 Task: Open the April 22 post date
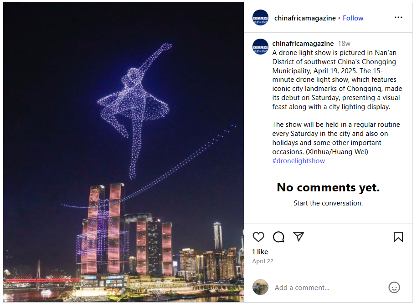click(263, 261)
